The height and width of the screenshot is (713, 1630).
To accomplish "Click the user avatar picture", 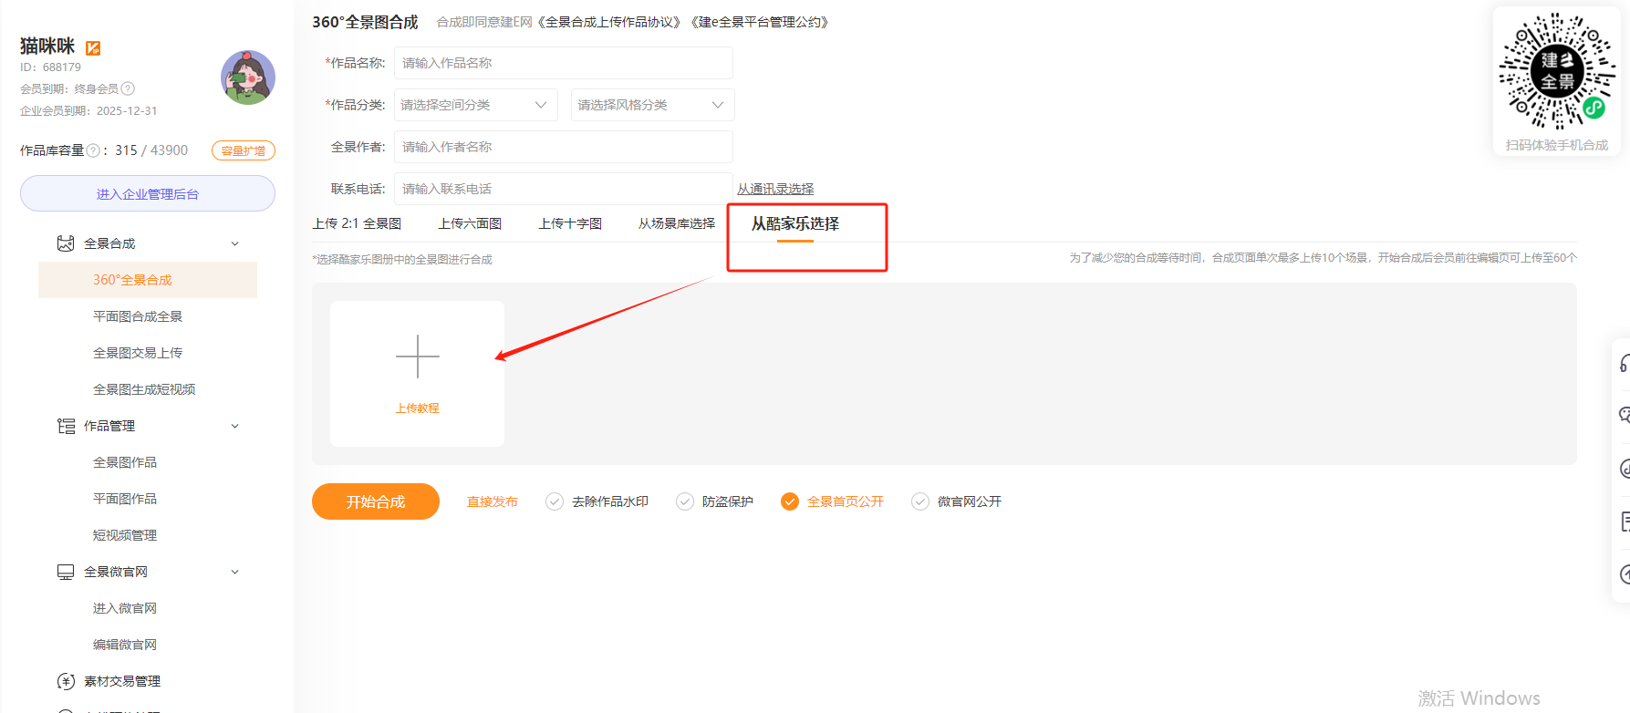I will tap(247, 77).
